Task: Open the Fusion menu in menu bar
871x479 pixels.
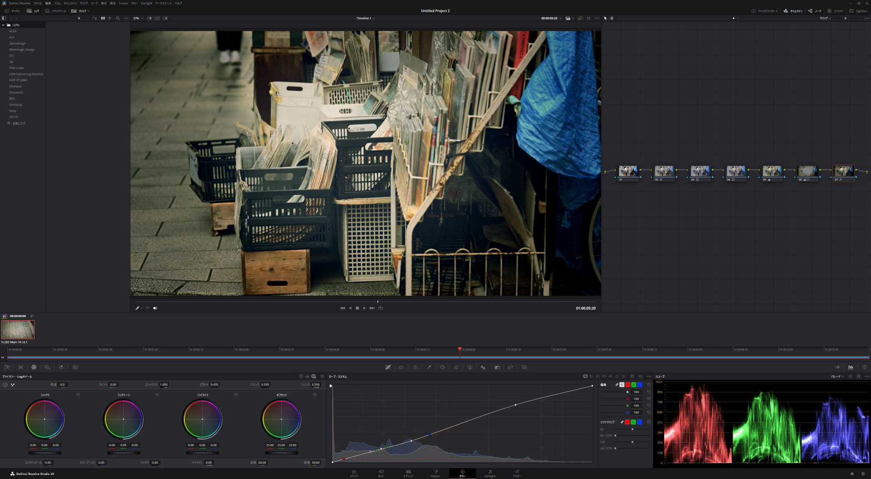Action: pos(123,3)
